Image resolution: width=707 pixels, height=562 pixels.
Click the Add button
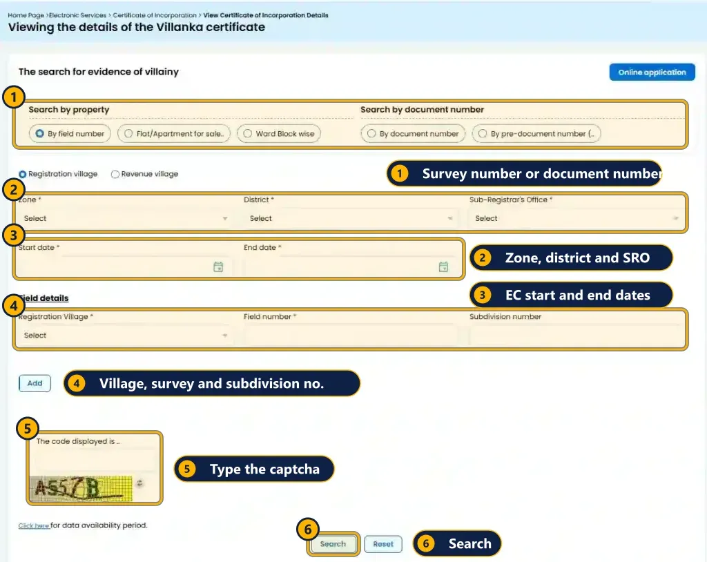35,383
